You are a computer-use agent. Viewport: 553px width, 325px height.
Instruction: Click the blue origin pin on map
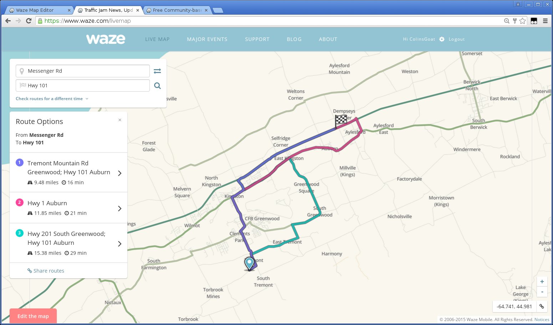(249, 263)
